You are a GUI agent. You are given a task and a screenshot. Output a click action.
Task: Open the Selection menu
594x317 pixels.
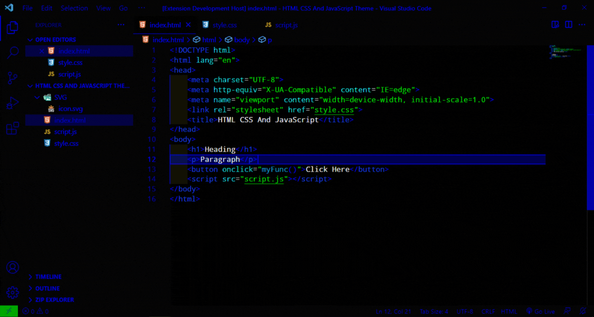74,8
